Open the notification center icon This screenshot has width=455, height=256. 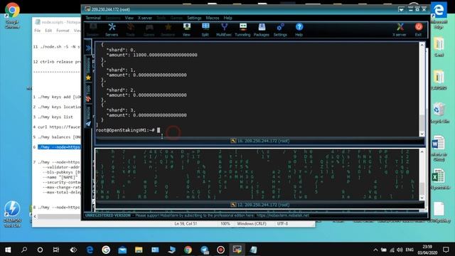point(446,250)
